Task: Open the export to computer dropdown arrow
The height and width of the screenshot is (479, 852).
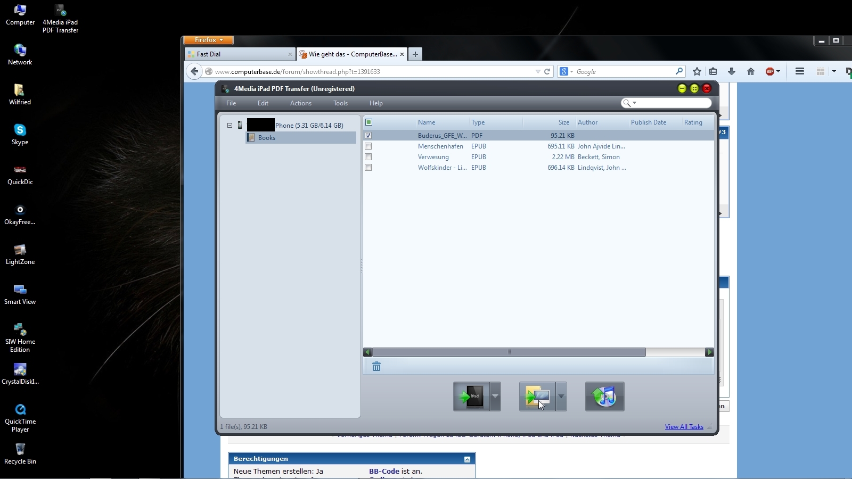Action: pyautogui.click(x=561, y=397)
